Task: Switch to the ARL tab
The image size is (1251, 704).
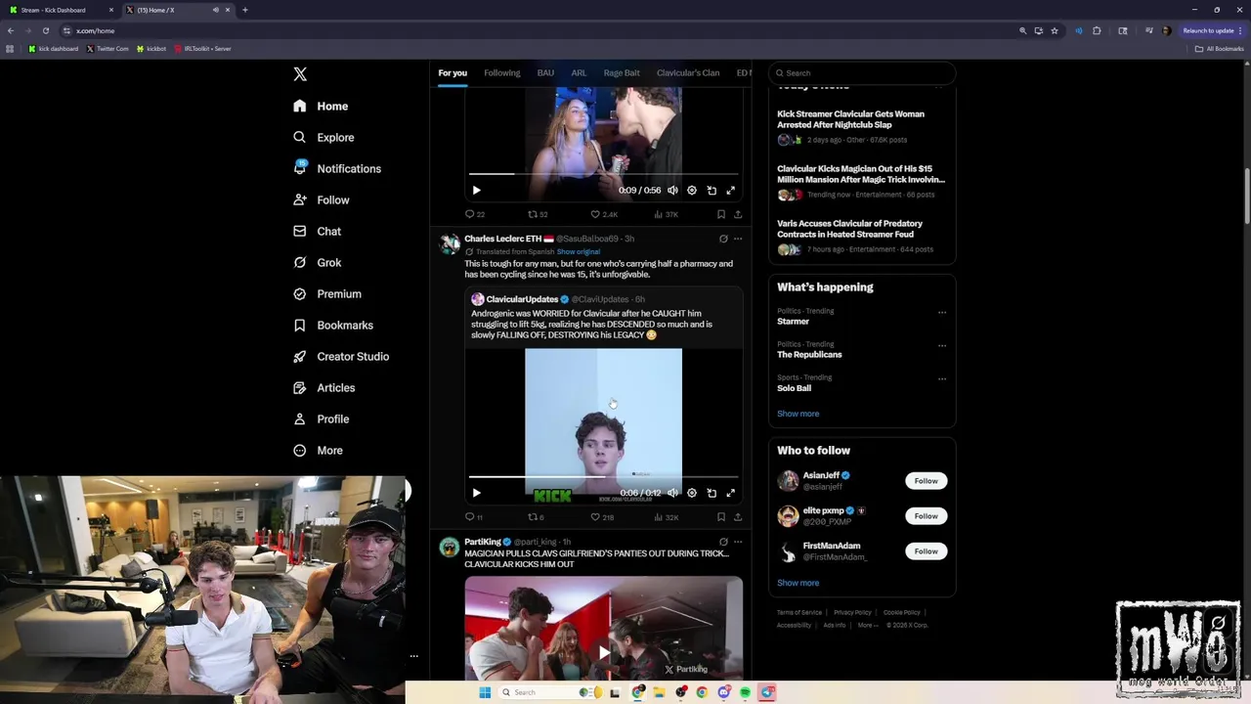Action: tap(579, 73)
